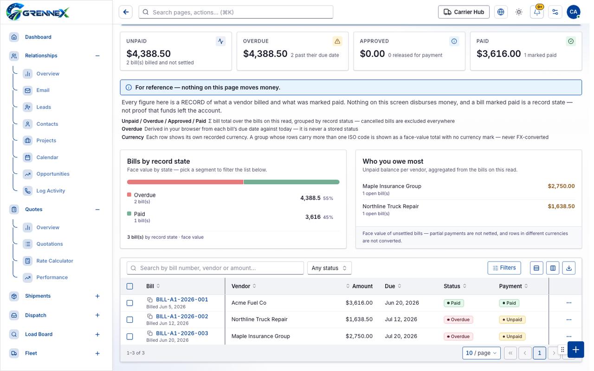Click the Paid card checkmark icon
Viewport: 594px width, 371px height.
[x=571, y=41]
